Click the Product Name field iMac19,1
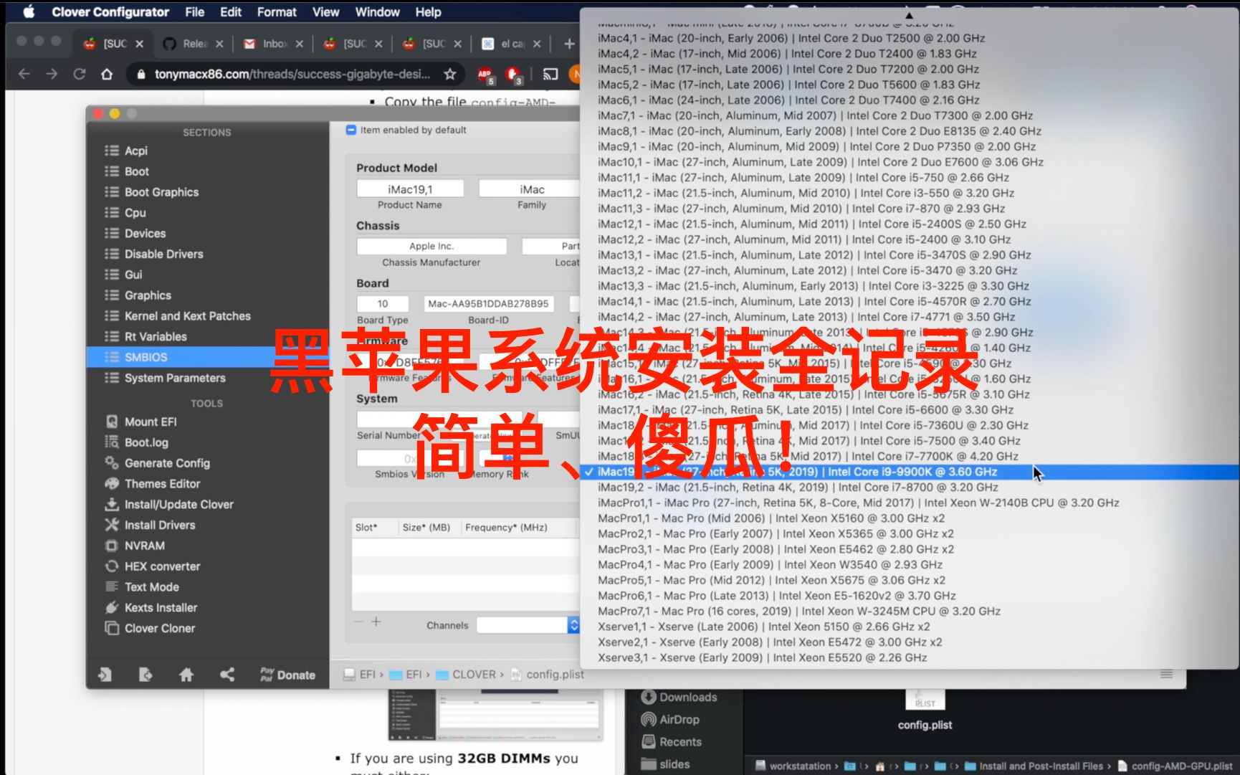Viewport: 1240px width, 775px height. click(x=410, y=189)
